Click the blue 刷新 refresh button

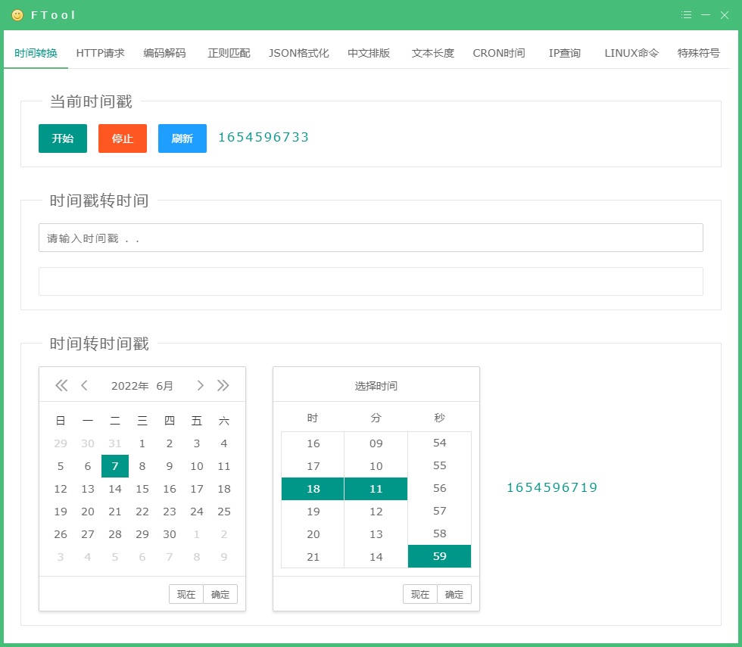(182, 138)
